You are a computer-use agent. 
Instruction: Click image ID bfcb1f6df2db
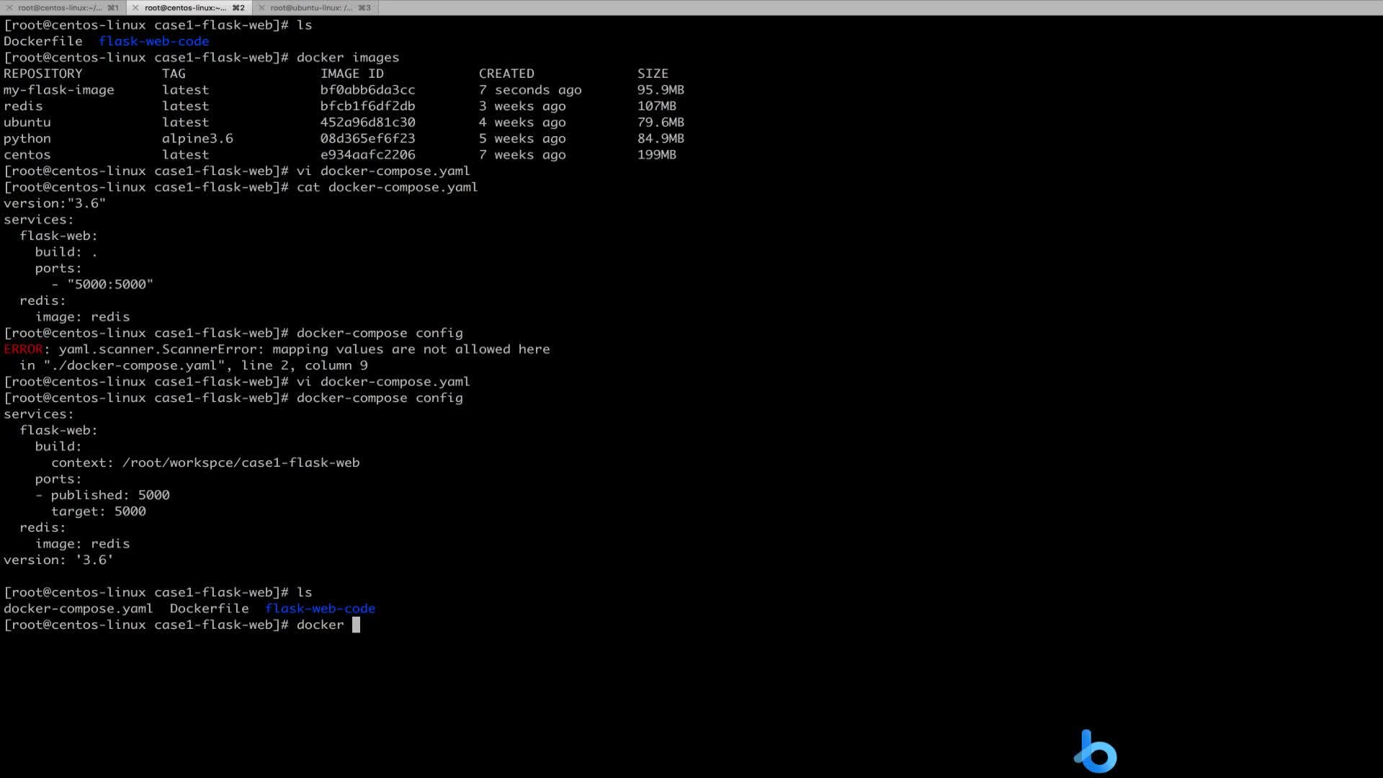click(367, 106)
